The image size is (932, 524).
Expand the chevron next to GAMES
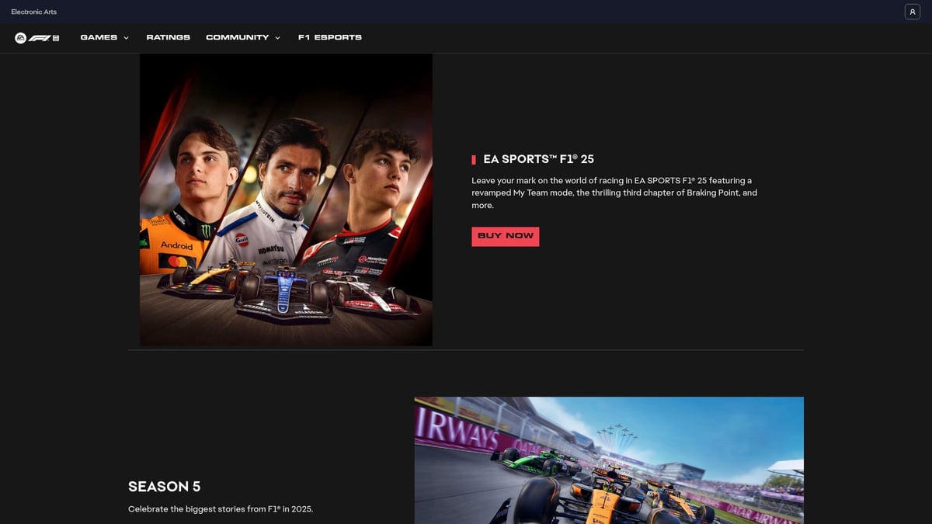click(124, 37)
